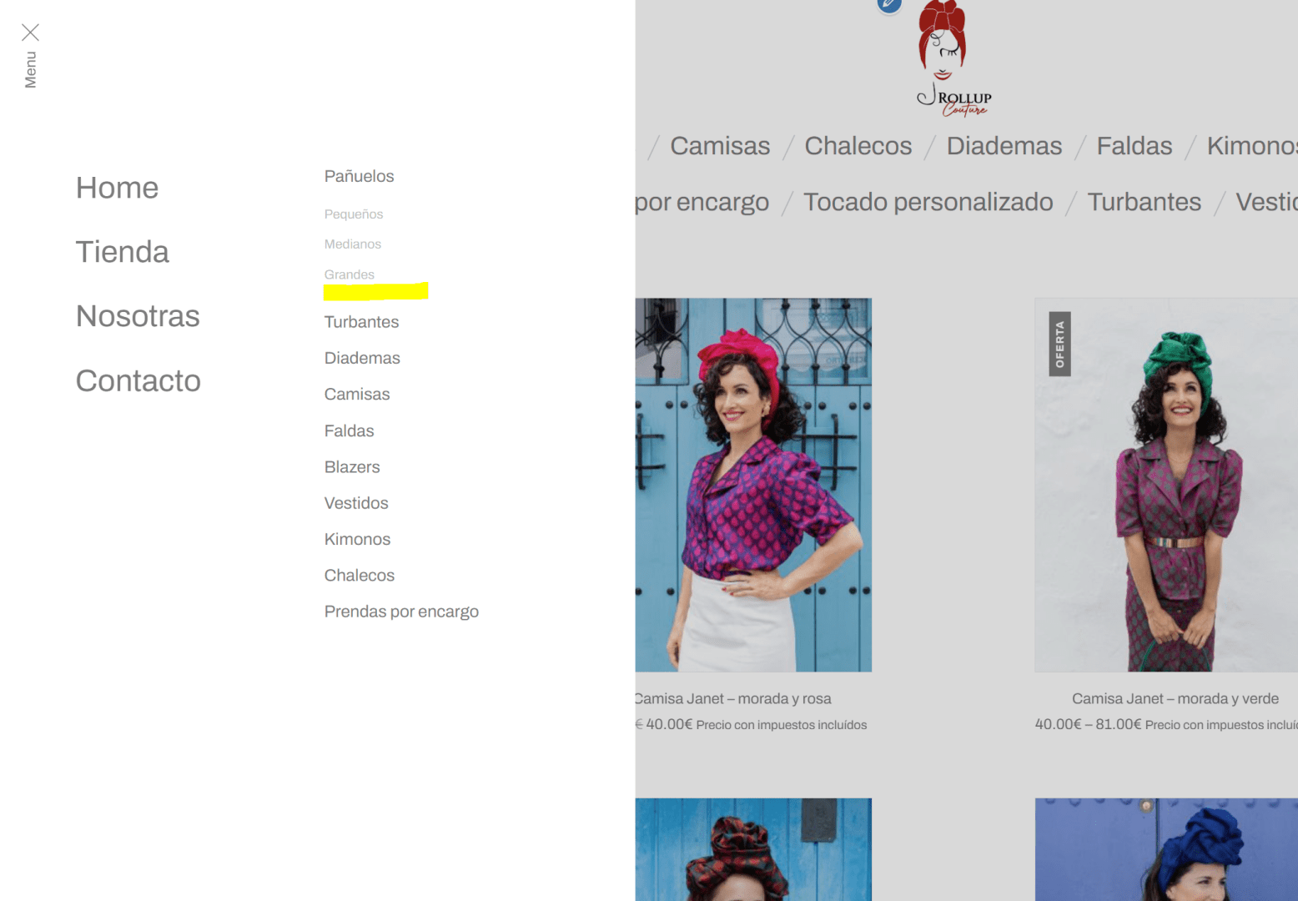Close the menu with the X icon
This screenshot has height=901, width=1298.
click(x=31, y=33)
